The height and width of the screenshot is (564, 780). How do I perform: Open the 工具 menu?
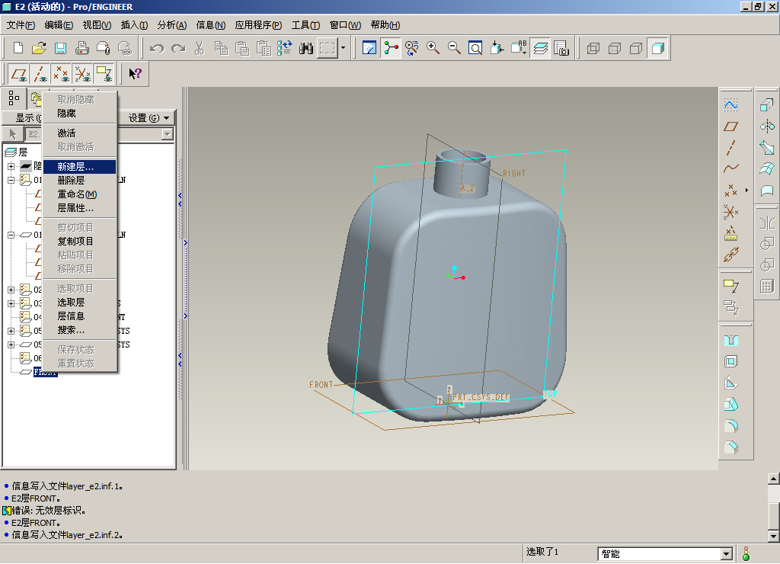(x=305, y=25)
